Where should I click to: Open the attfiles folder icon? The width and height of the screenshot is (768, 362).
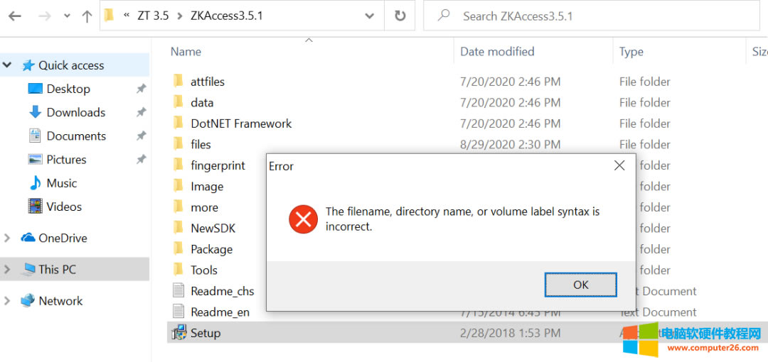tap(178, 82)
